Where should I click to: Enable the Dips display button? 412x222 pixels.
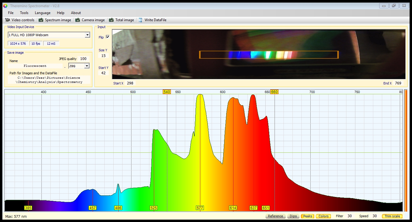[x=293, y=216]
